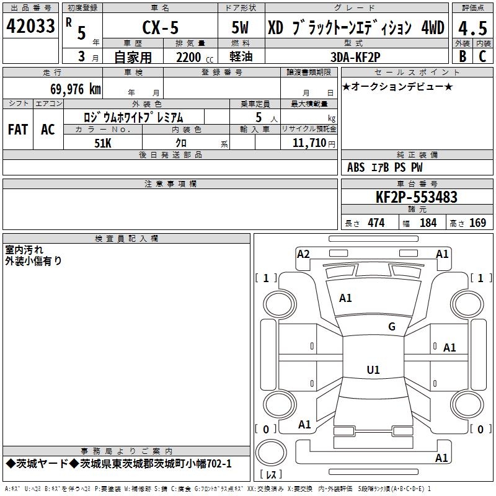Click the exterior grade B cell
The height and width of the screenshot is (496, 496).
coord(463,56)
